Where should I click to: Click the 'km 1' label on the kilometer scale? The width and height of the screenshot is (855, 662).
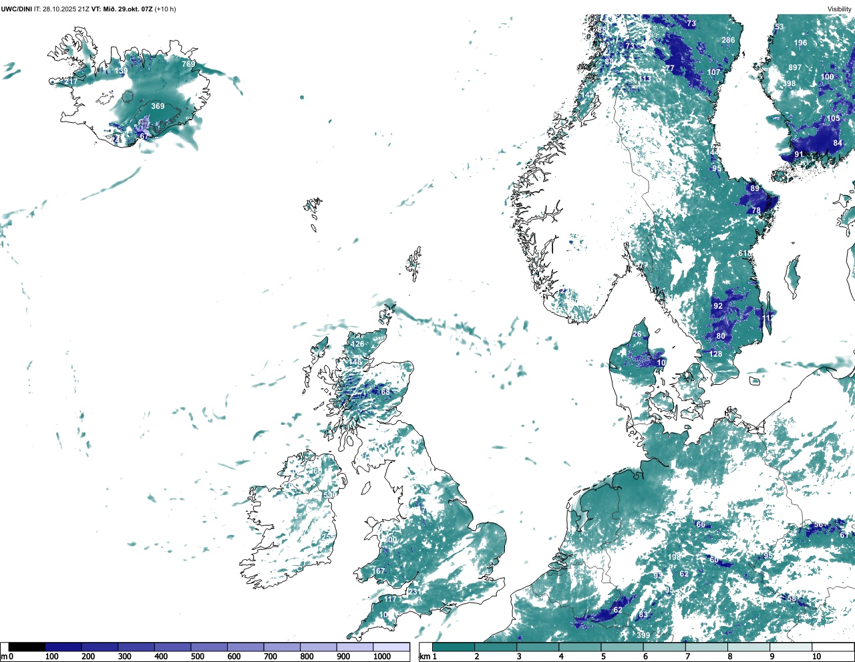427,657
